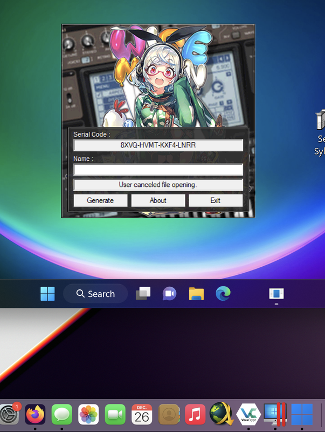
Task: Launch the Teams Chat taskbar icon
Action: (169, 294)
